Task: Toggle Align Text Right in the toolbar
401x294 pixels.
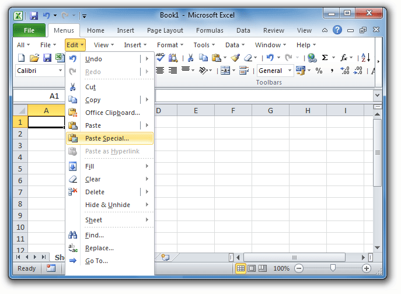Action: click(x=173, y=71)
